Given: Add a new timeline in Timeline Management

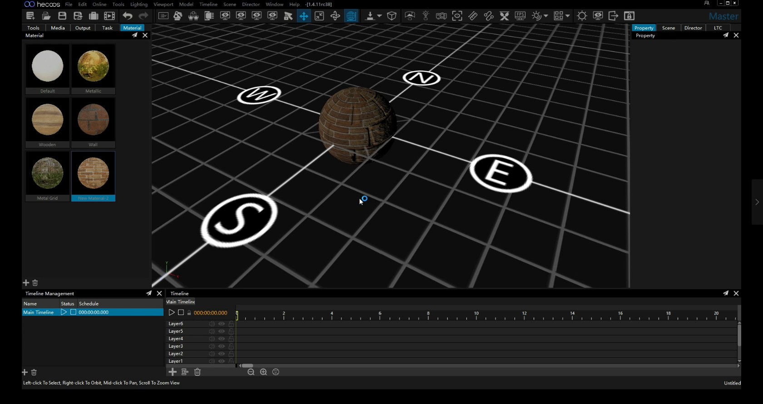Looking at the screenshot, I should 25,372.
